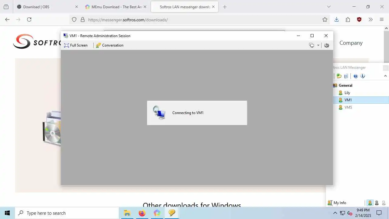Set status to away white user icon
This screenshot has width=389, height=219.
point(384,203)
